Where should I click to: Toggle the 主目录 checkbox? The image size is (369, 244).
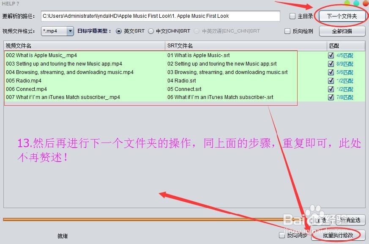click(292, 16)
